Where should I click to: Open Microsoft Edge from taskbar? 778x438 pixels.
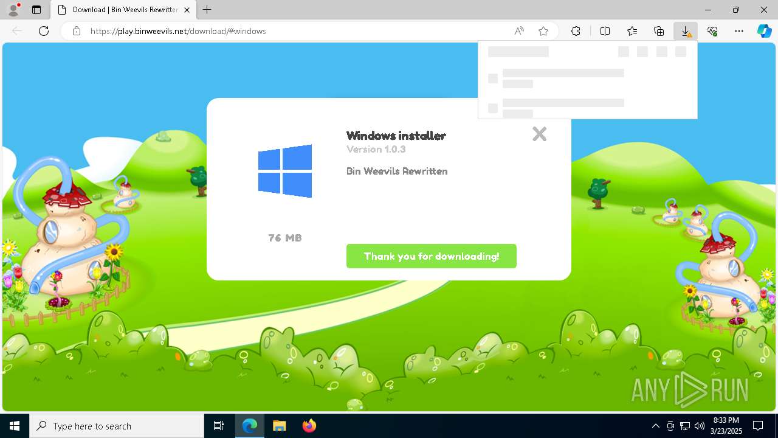(250, 426)
